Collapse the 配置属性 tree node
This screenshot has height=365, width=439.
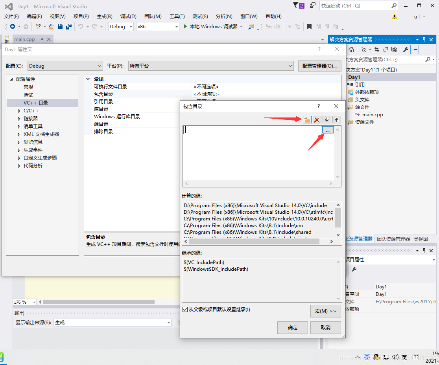[x=11, y=79]
